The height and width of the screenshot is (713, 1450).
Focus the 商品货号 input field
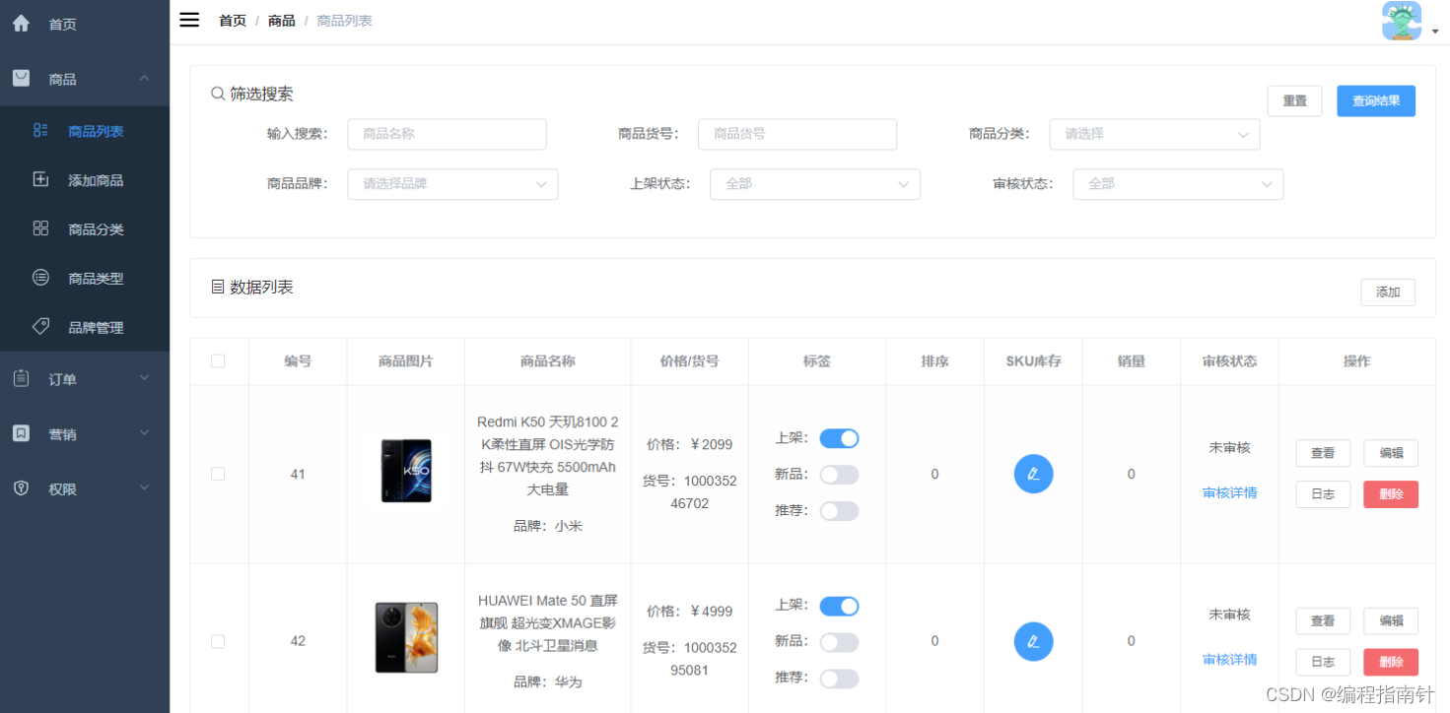797,134
